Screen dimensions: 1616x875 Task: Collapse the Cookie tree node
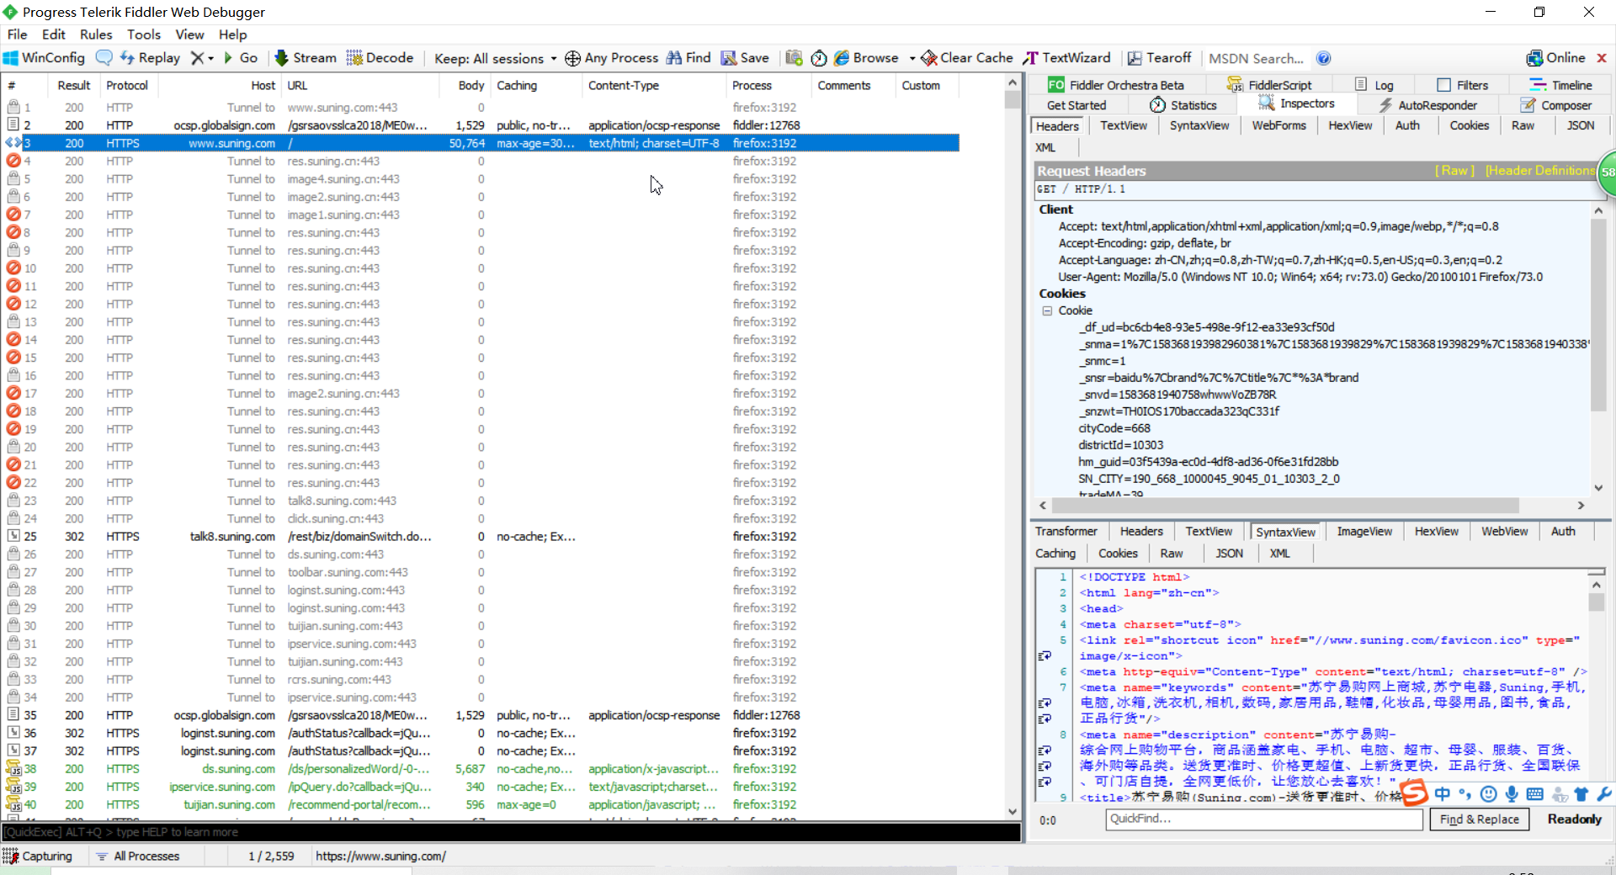[x=1047, y=310]
